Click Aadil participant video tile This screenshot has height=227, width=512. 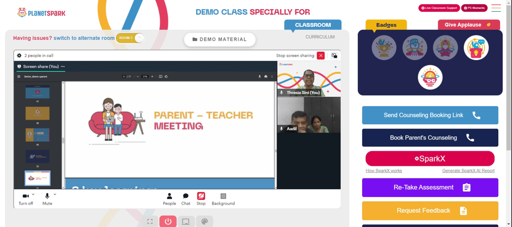point(309,115)
